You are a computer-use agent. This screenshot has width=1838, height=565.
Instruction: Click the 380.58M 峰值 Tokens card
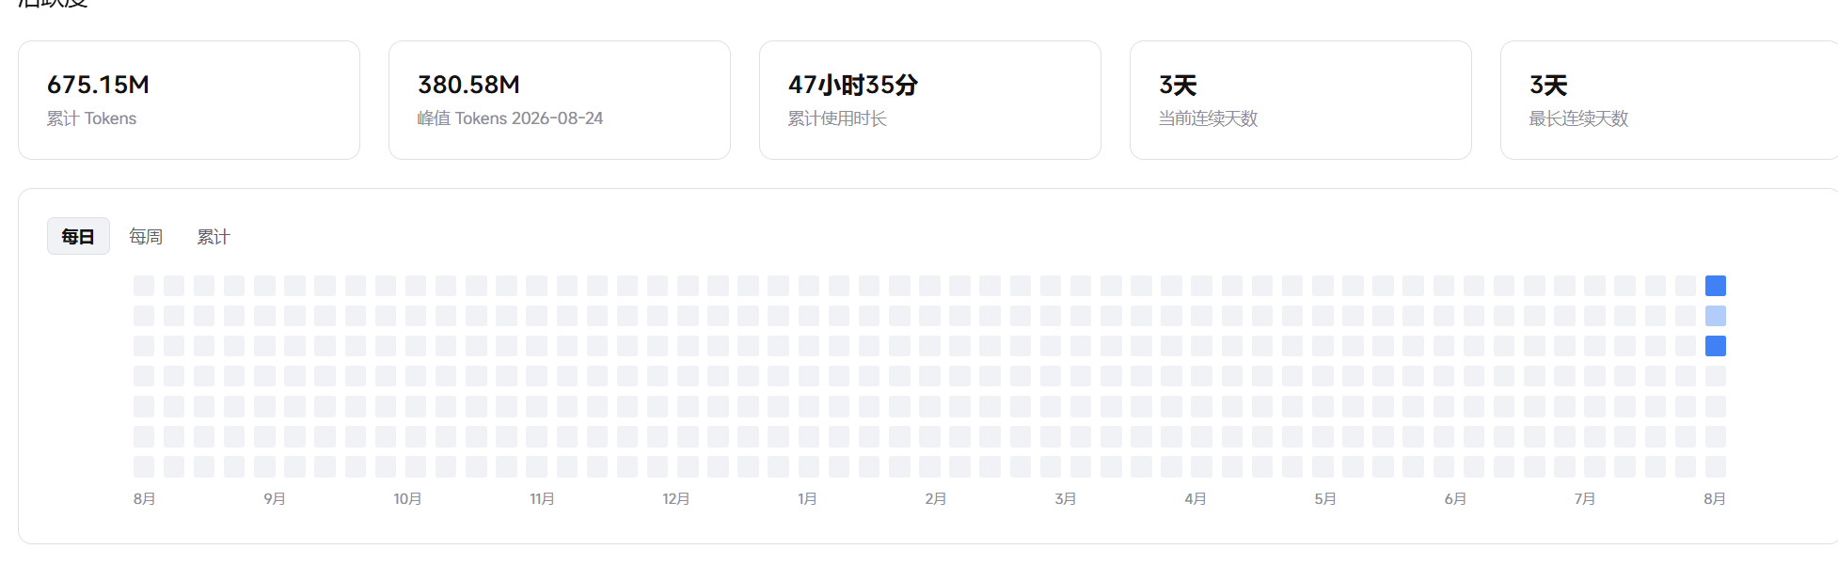[560, 100]
